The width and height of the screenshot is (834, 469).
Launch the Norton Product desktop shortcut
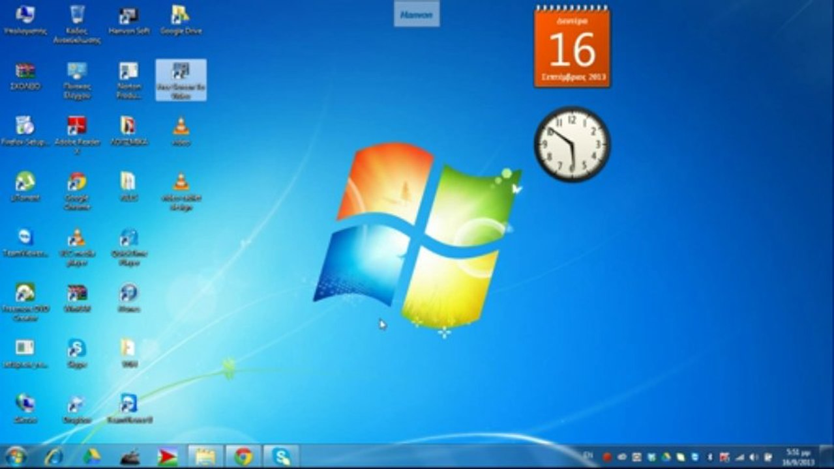(x=128, y=81)
